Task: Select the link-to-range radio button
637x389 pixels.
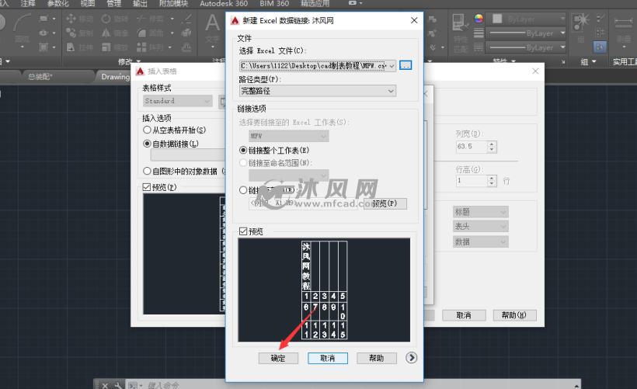Action: [x=243, y=190]
